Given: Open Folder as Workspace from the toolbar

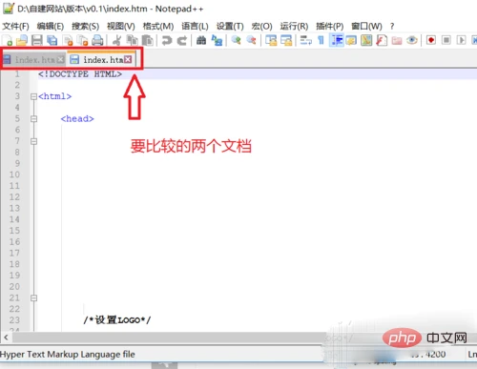Looking at the screenshot, I should (397, 40).
